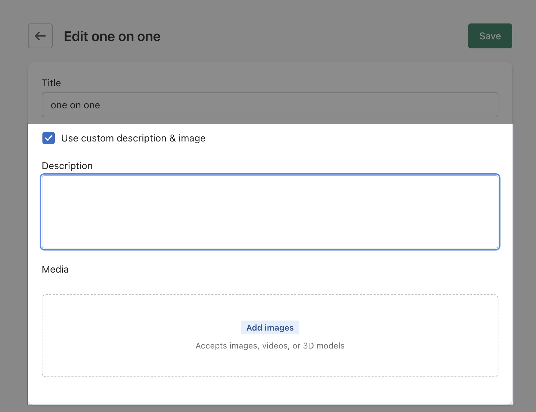Click the Description label above the textarea
The height and width of the screenshot is (412, 536).
tap(67, 166)
